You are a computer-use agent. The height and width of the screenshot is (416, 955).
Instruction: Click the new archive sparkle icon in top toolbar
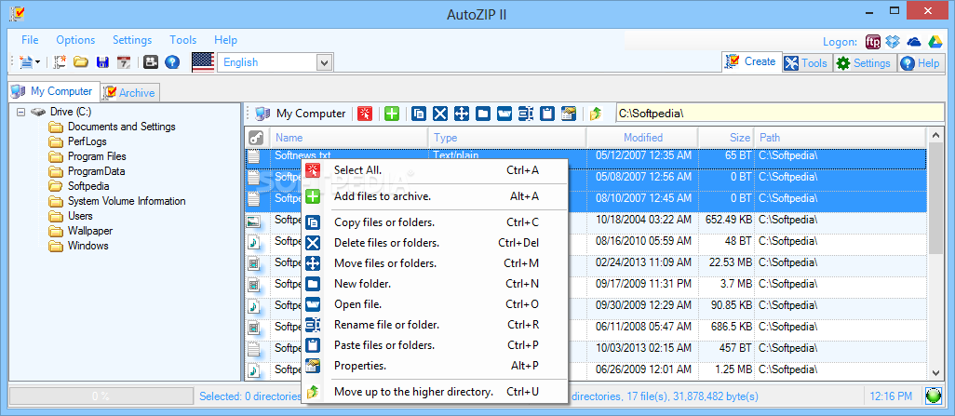60,62
